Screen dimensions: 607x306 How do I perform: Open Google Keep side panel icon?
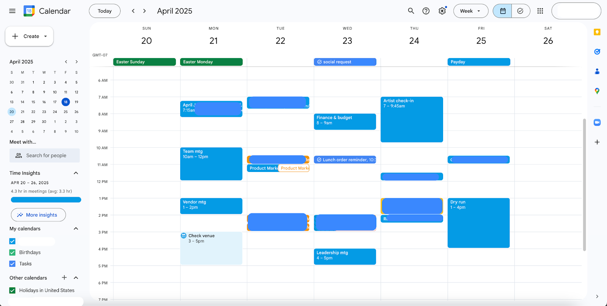(x=597, y=32)
